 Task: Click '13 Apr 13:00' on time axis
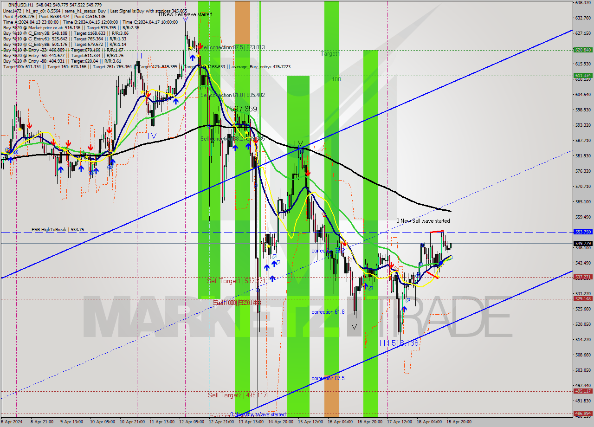coord(250,422)
